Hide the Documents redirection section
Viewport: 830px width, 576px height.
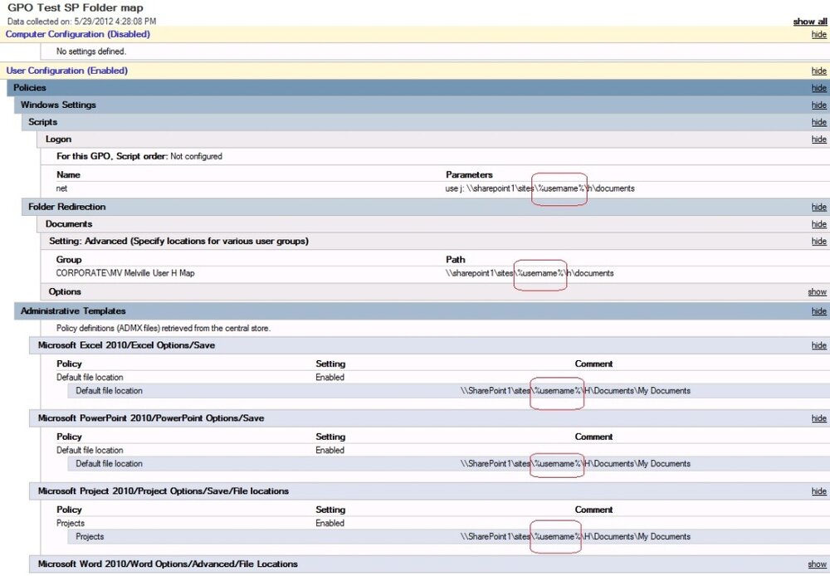(819, 224)
